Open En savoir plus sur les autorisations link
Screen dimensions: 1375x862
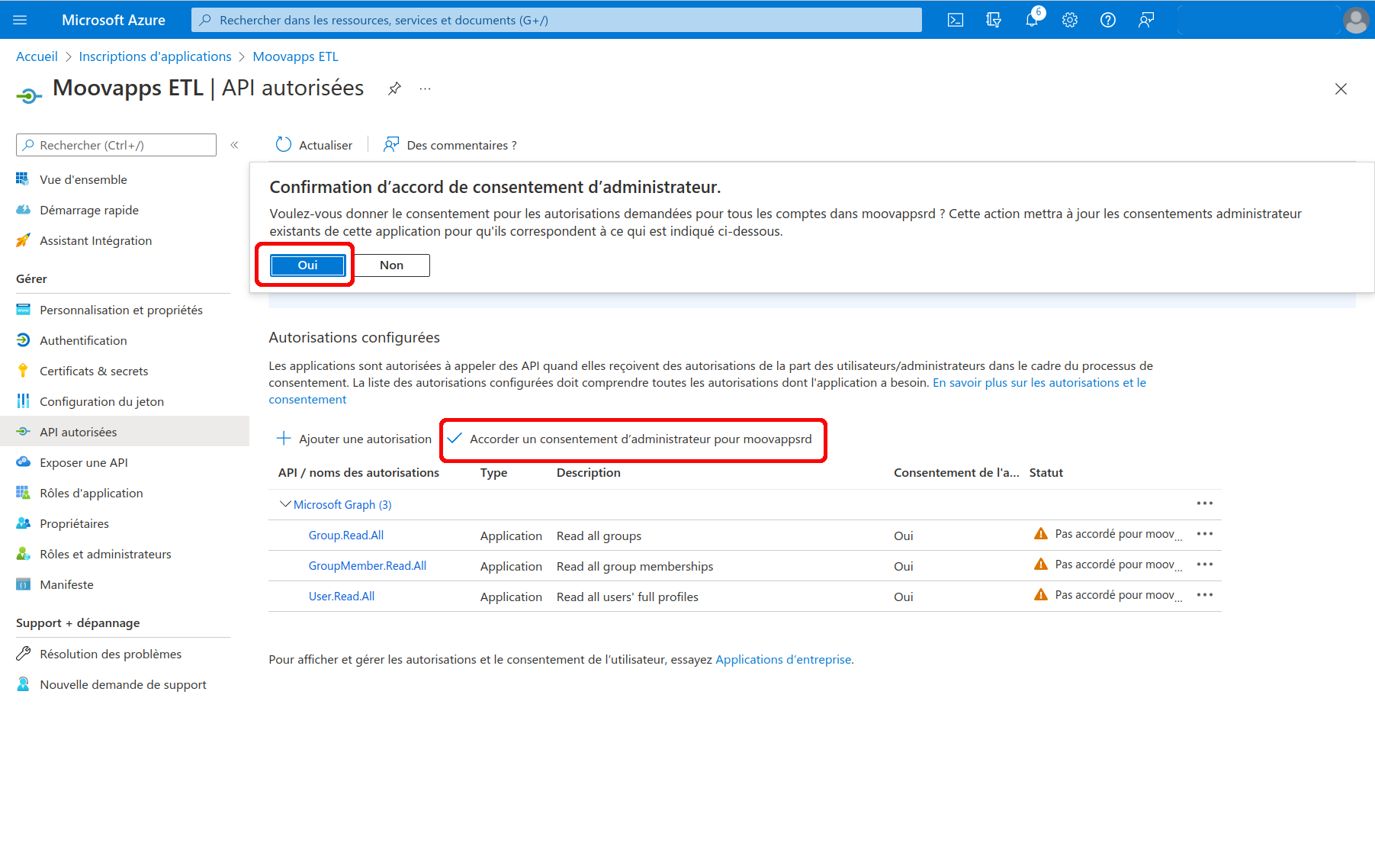pyautogui.click(x=1039, y=382)
